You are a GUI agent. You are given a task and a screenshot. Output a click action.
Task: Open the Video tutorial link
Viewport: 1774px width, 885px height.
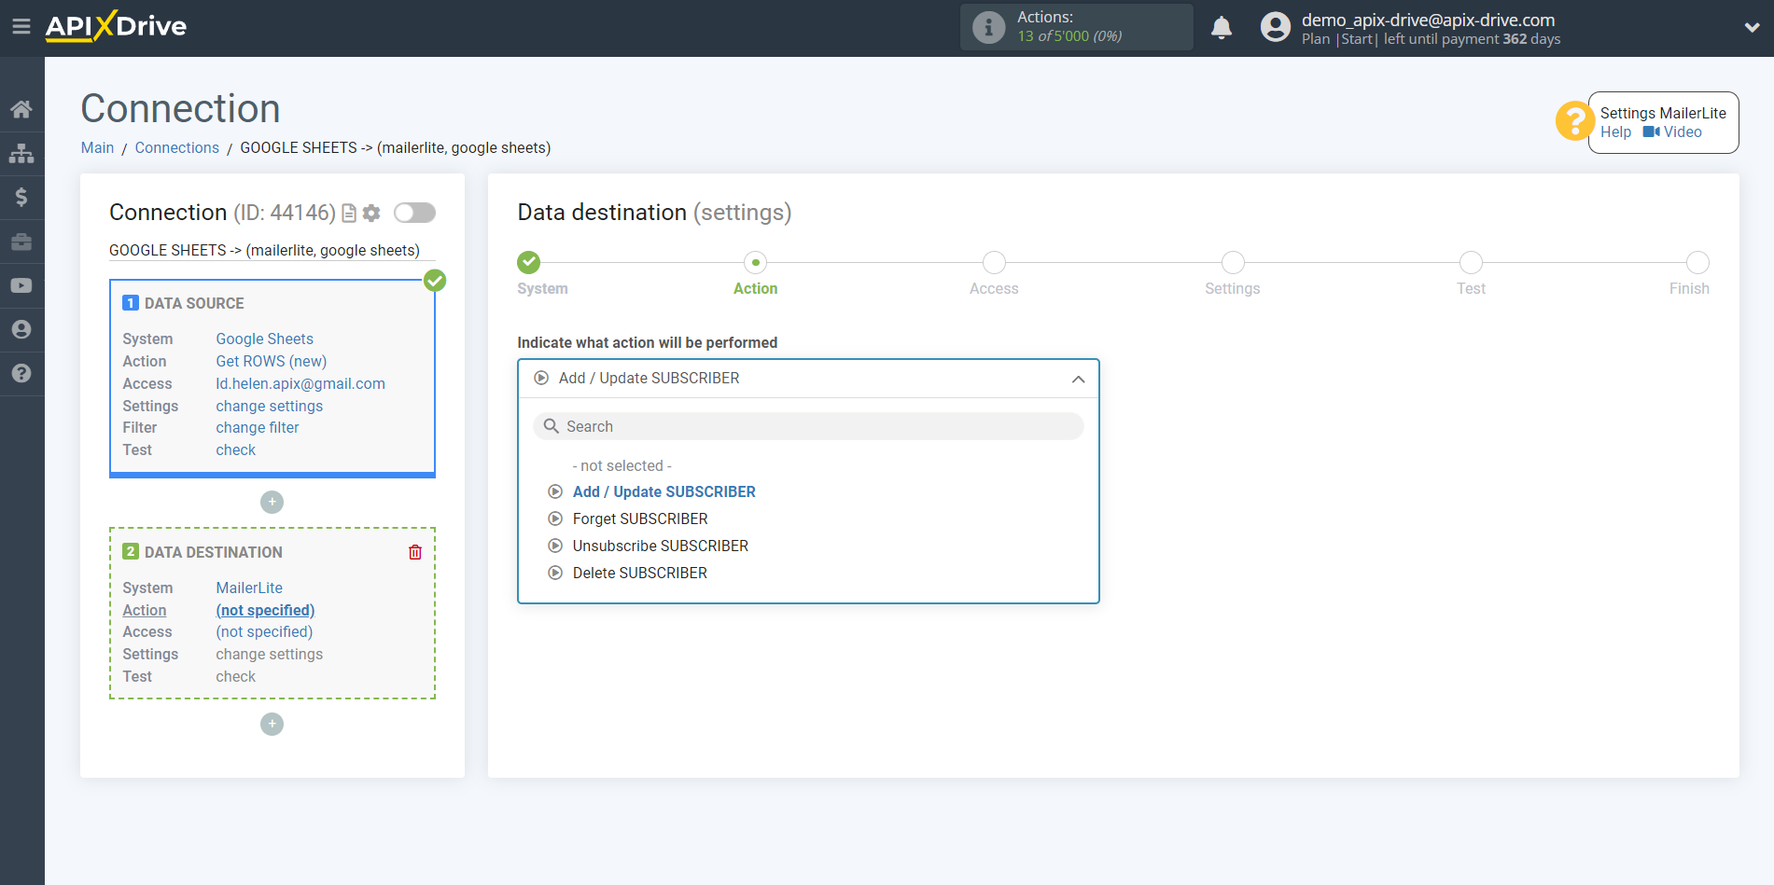coord(1672,132)
